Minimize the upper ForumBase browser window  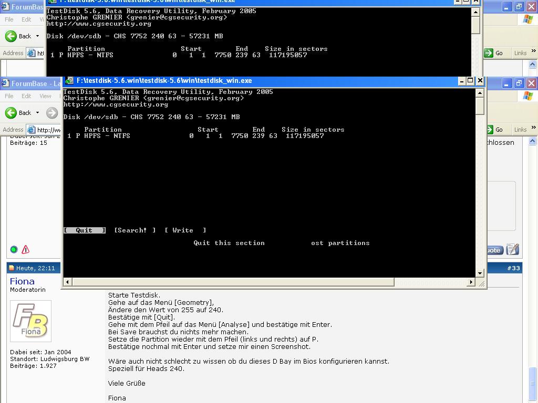(506, 6)
